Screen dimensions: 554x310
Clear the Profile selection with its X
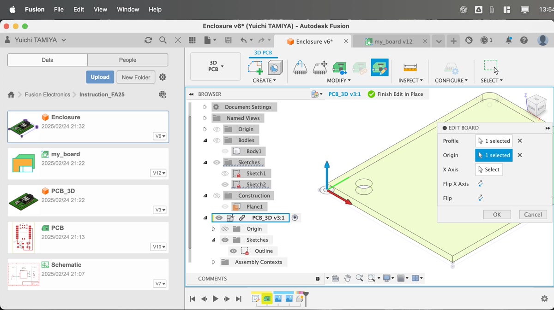click(520, 141)
